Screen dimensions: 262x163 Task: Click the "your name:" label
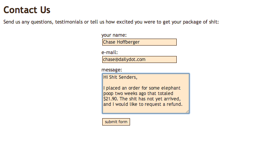click(x=114, y=35)
